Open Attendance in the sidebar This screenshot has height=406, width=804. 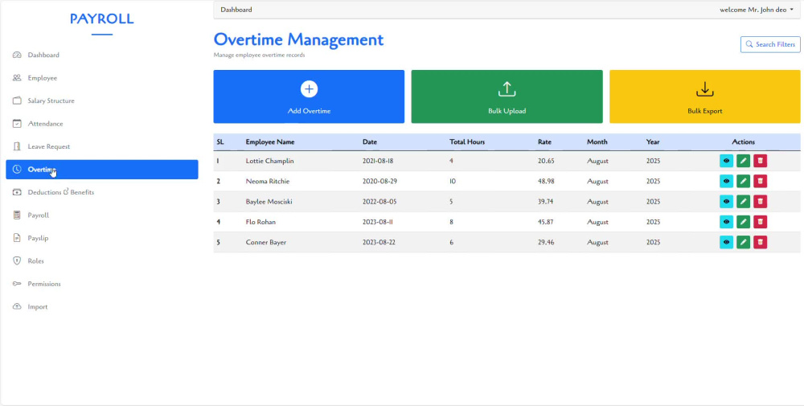tap(101, 124)
